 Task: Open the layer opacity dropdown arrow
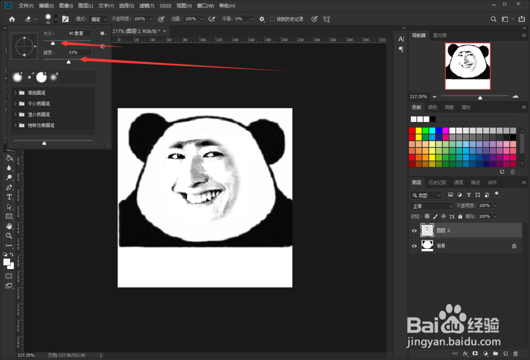[x=495, y=205]
